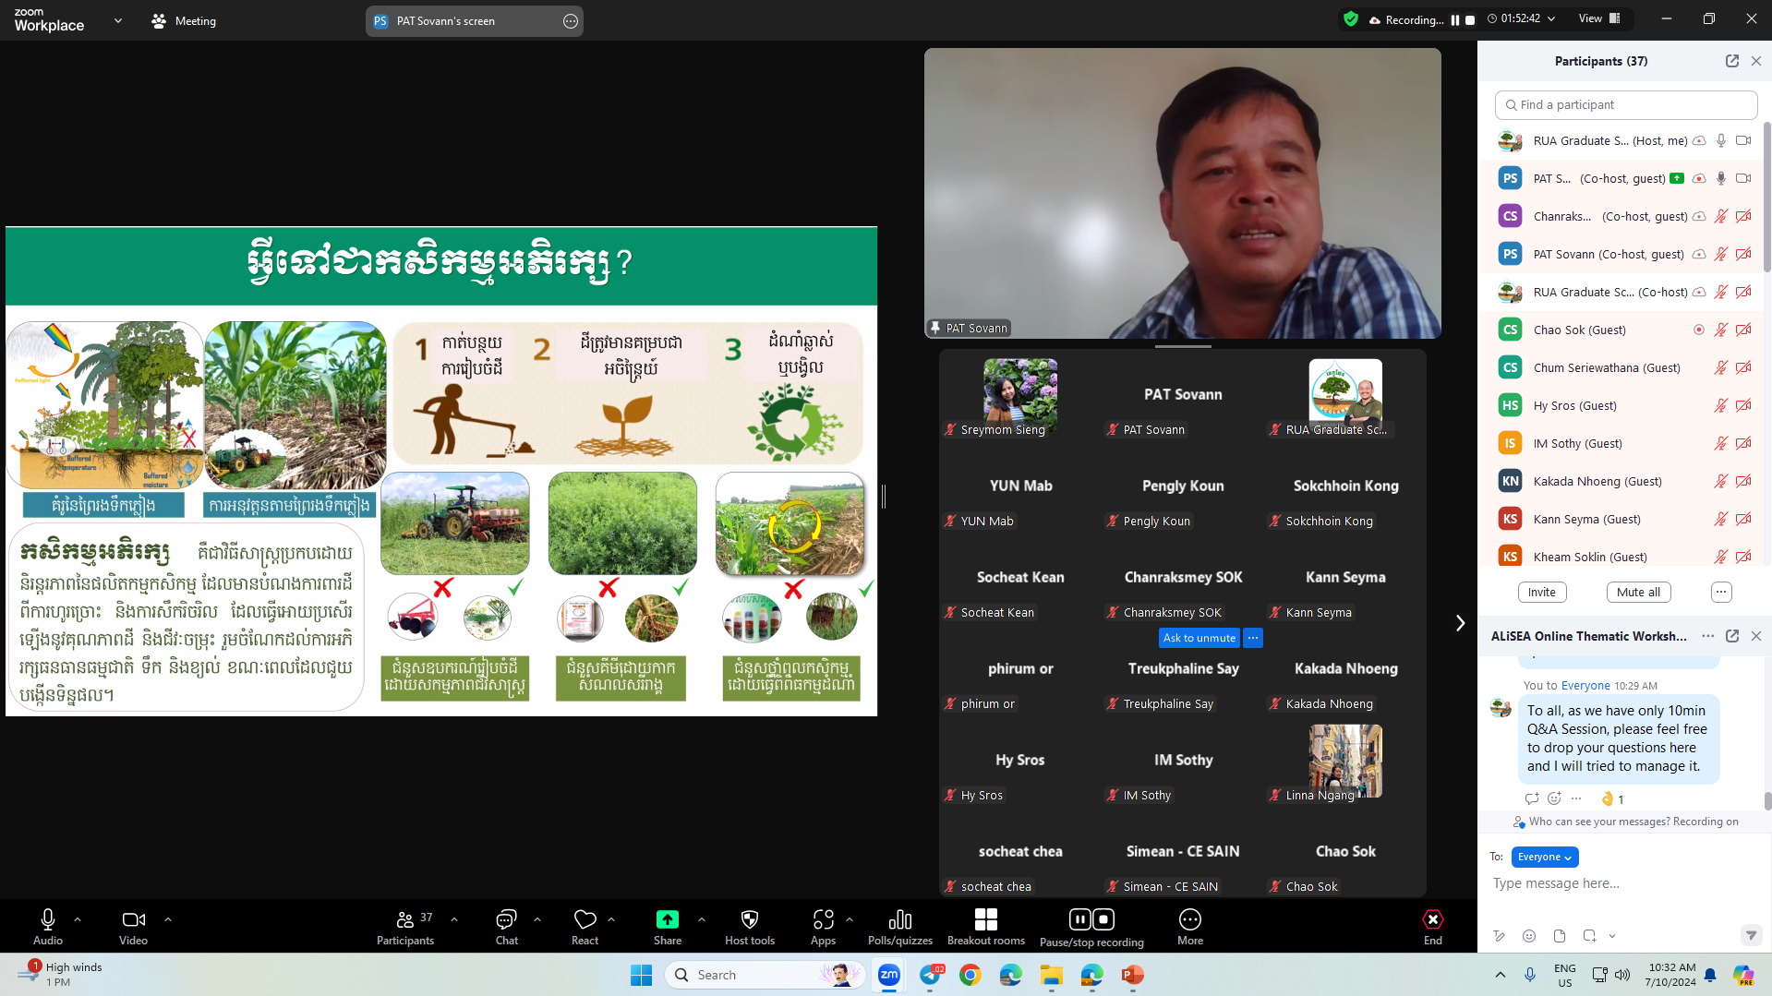Image resolution: width=1772 pixels, height=996 pixels.
Task: Toggle camera with Video button
Action: coord(133,926)
